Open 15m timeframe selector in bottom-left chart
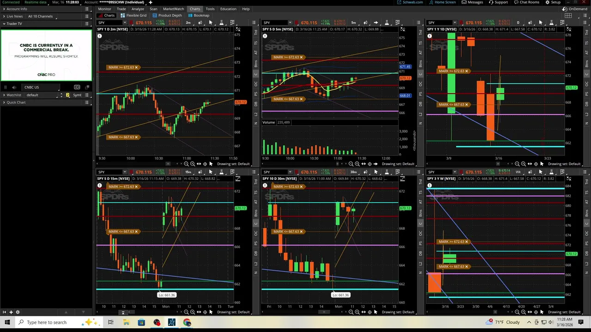The height and width of the screenshot is (332, 591). (188, 172)
